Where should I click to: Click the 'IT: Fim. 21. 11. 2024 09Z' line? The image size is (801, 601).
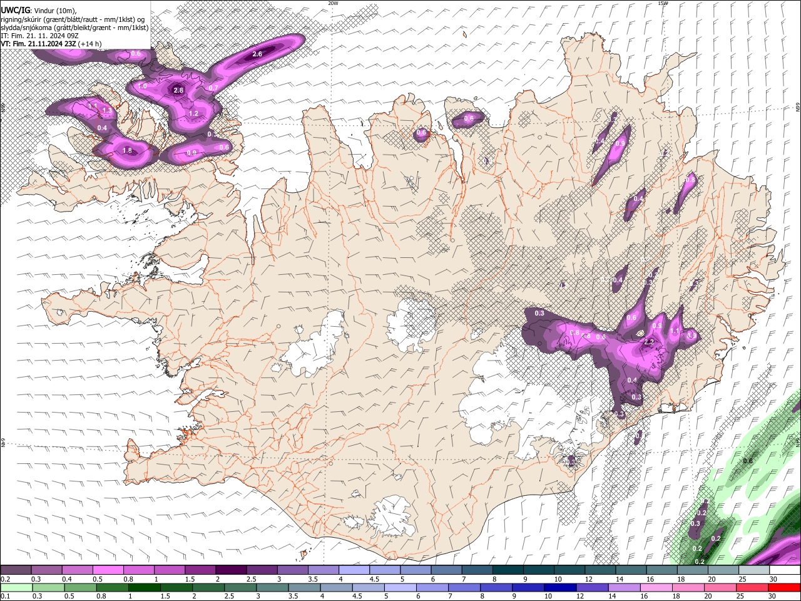pyautogui.click(x=39, y=36)
